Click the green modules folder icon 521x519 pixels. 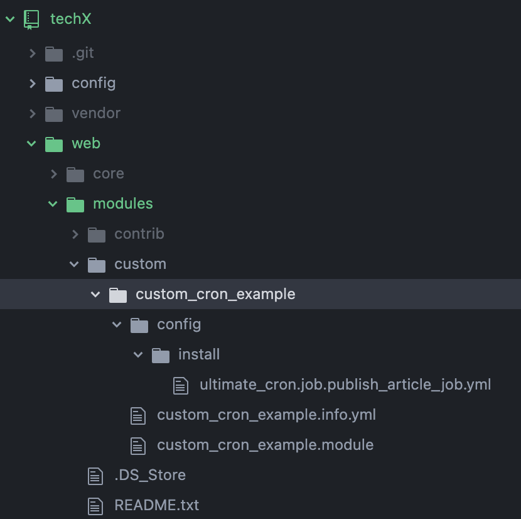tap(75, 205)
